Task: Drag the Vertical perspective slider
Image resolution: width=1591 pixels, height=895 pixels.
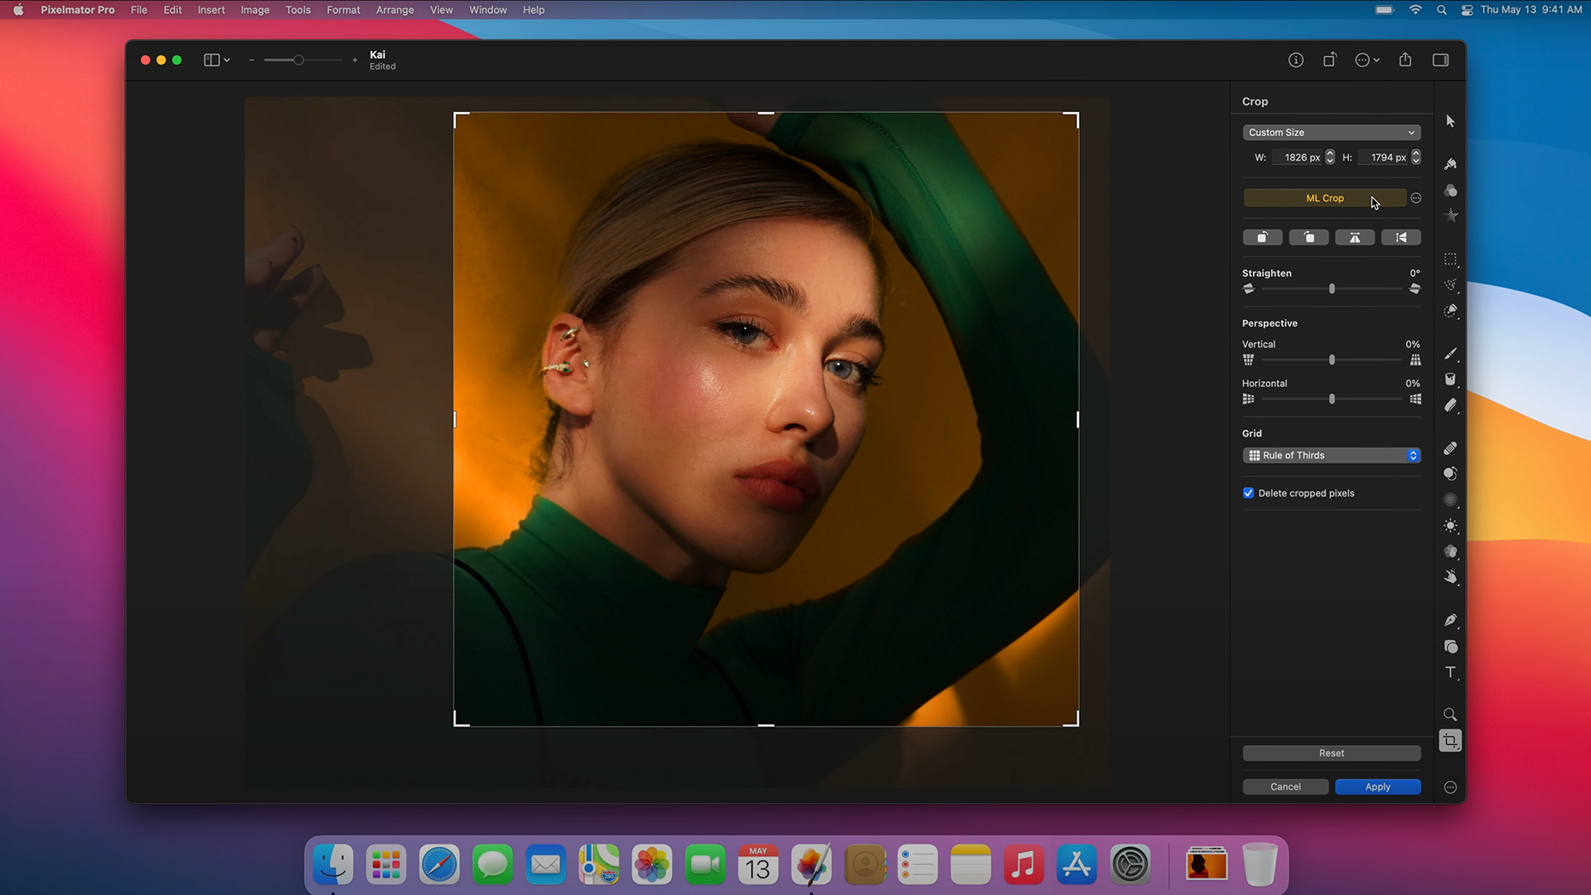Action: (x=1332, y=360)
